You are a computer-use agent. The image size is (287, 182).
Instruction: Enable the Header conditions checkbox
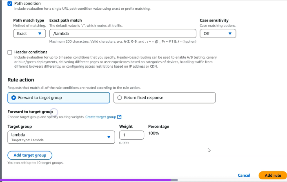10,52
